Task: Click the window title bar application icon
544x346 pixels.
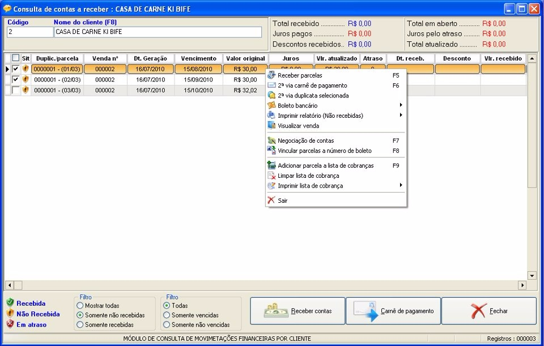Action: (x=7, y=8)
